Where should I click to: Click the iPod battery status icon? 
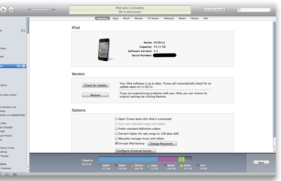[x=19, y=66]
